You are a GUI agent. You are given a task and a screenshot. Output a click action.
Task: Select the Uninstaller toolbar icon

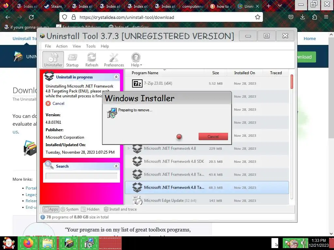[53, 59]
